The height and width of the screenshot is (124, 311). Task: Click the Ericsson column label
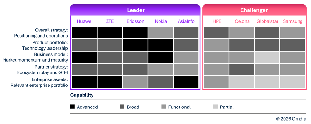click(135, 21)
